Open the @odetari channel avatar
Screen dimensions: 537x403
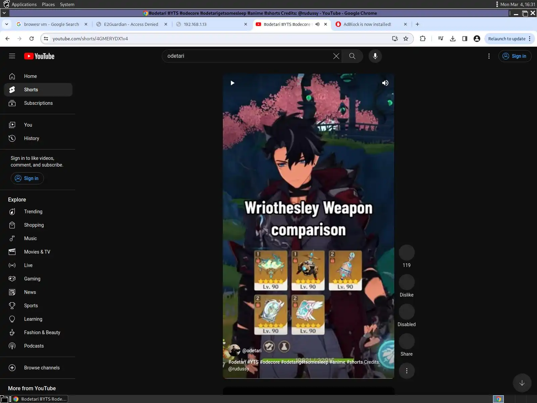(x=234, y=351)
